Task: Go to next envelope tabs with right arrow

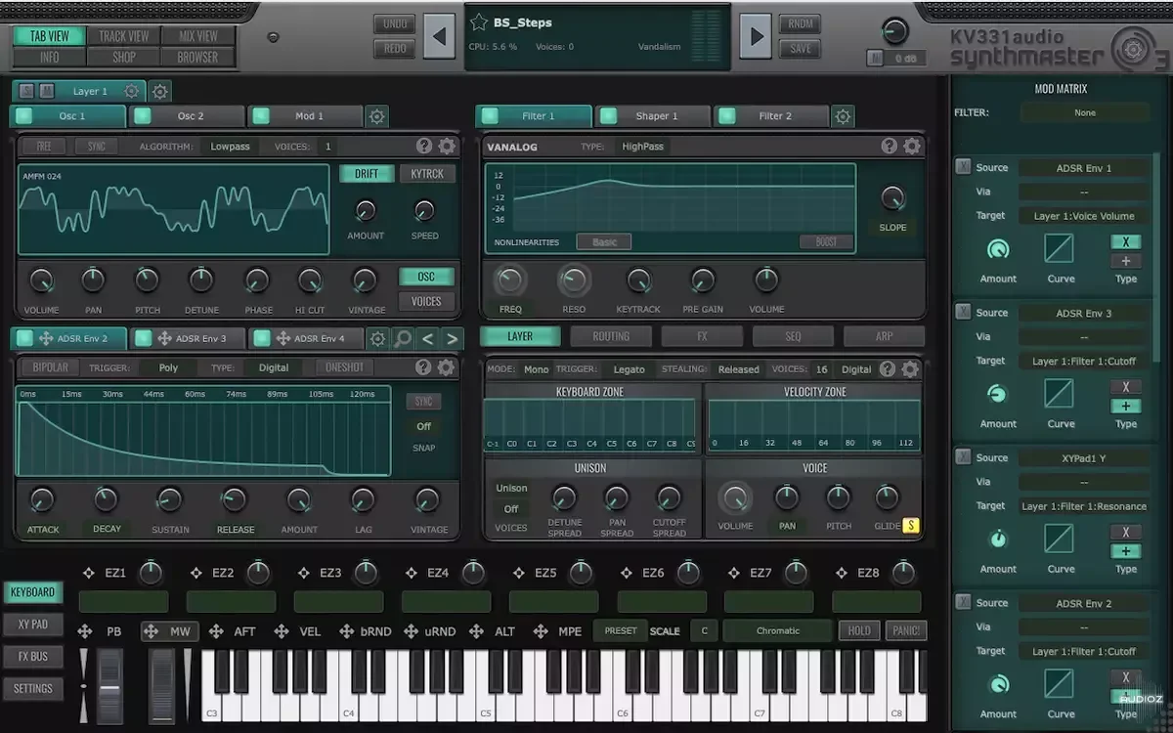Action: click(452, 339)
